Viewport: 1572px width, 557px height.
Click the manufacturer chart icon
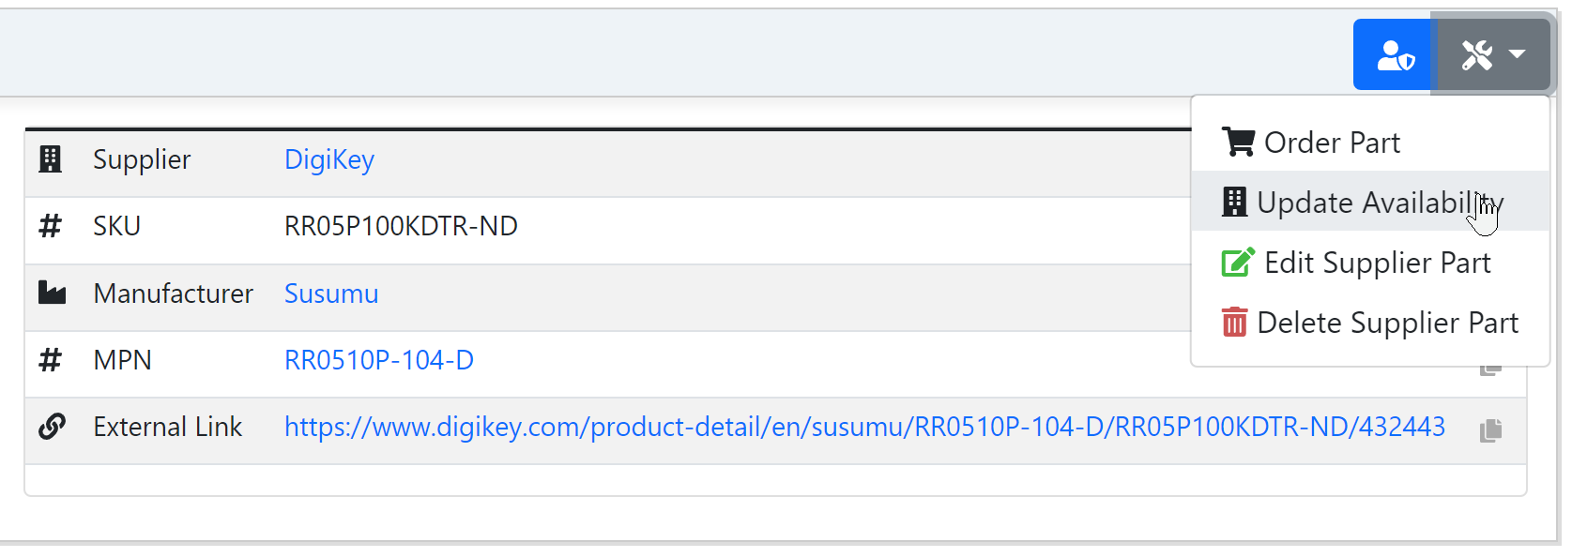pos(50,293)
